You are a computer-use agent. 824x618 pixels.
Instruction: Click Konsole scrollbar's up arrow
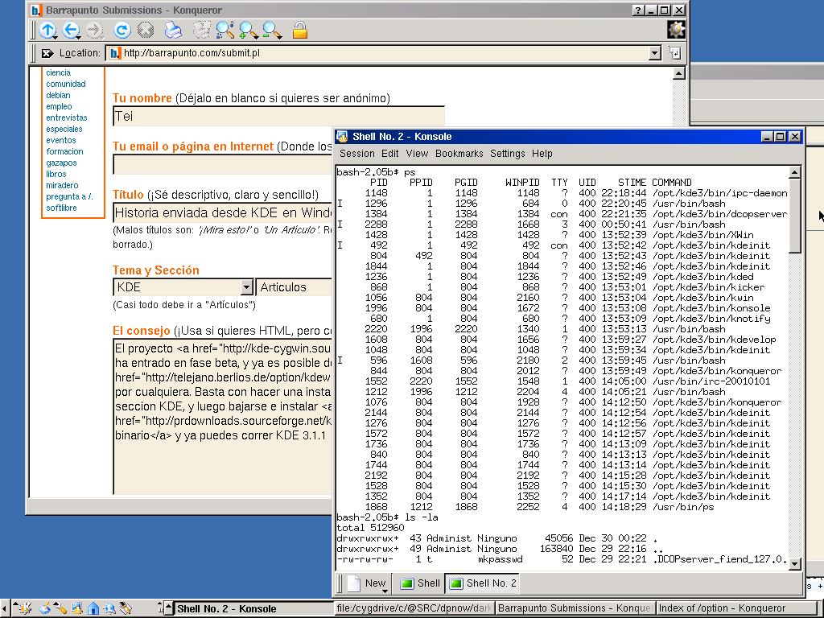pyautogui.click(x=794, y=172)
